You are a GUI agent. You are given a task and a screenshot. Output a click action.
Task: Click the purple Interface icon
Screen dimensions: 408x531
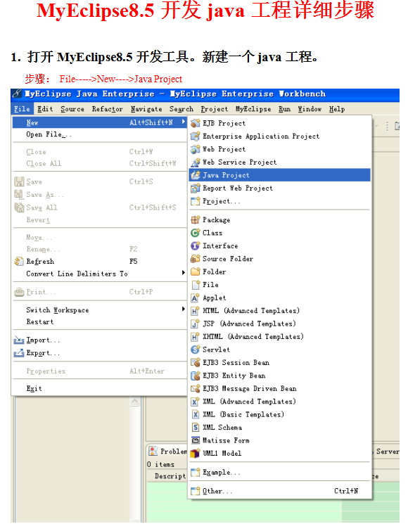[196, 246]
